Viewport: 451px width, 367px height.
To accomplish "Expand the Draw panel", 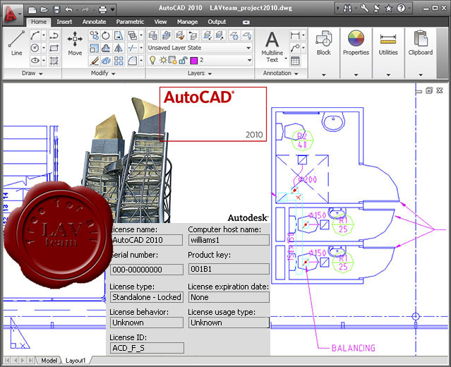I will pos(32,73).
